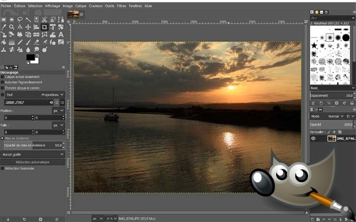Toggle lock position cross icon
Screen dimensions: 356x222
334,132
